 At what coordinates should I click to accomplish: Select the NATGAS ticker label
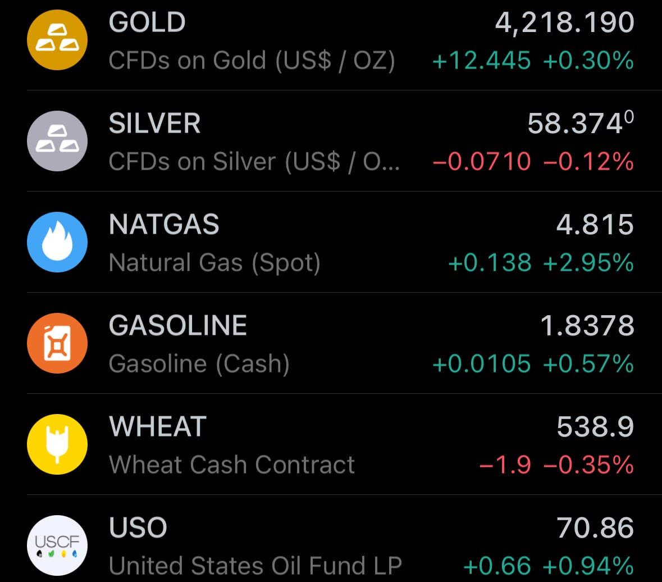click(164, 225)
